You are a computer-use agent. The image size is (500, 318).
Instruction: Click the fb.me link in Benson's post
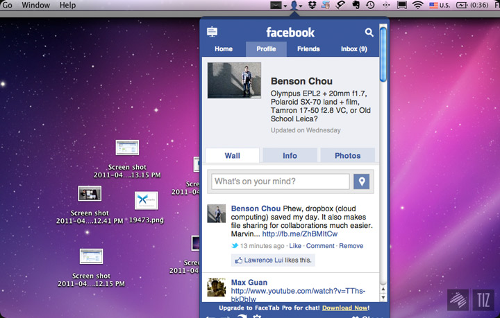pos(300,234)
